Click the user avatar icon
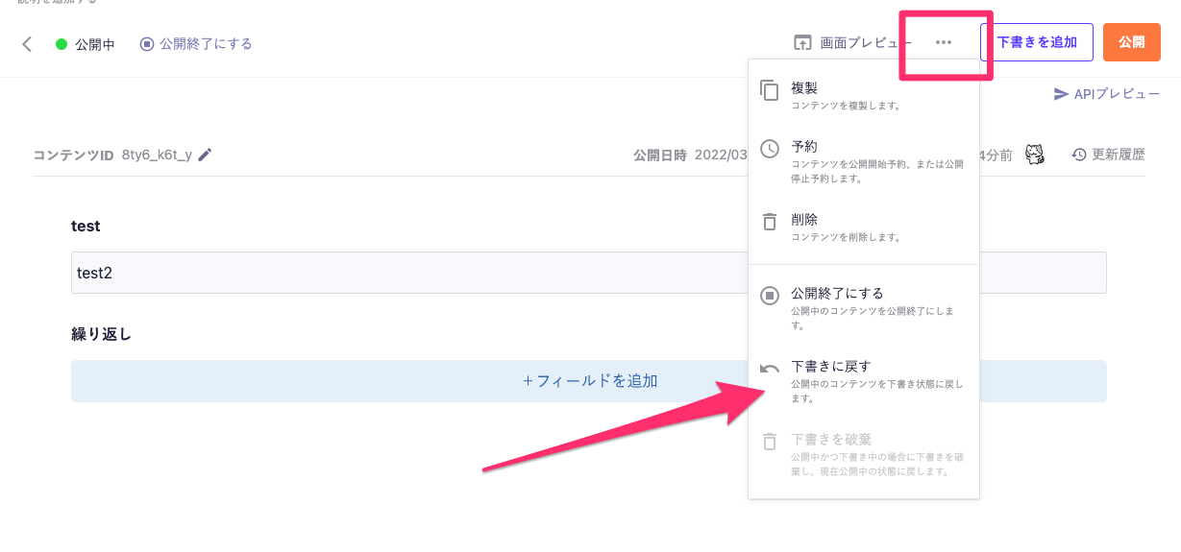This screenshot has height=552, width=1181. coord(1035,155)
